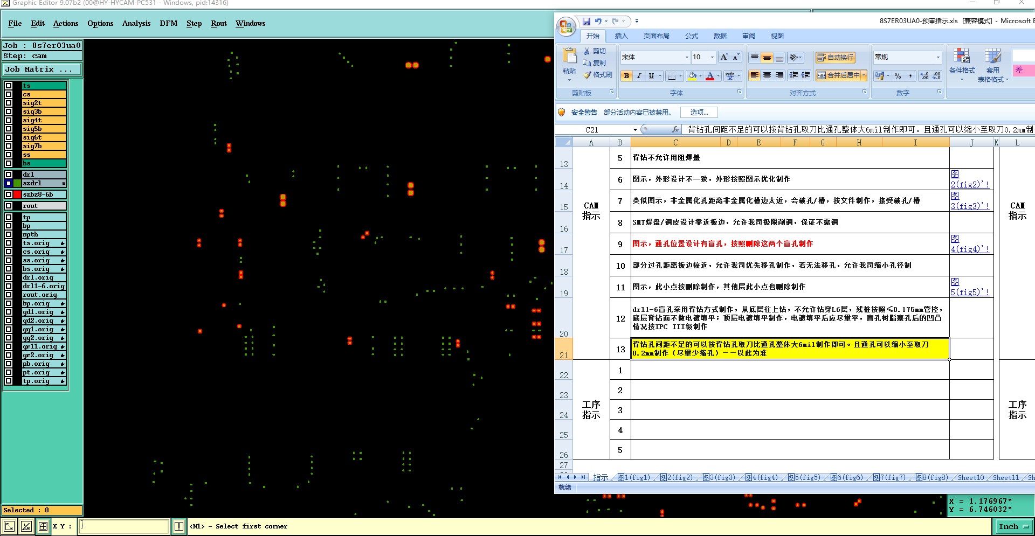Click the 合并后居中 merge button

838,75
